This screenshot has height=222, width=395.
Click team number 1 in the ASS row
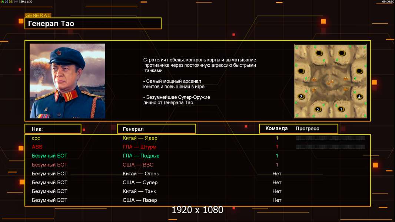[x=277, y=147]
